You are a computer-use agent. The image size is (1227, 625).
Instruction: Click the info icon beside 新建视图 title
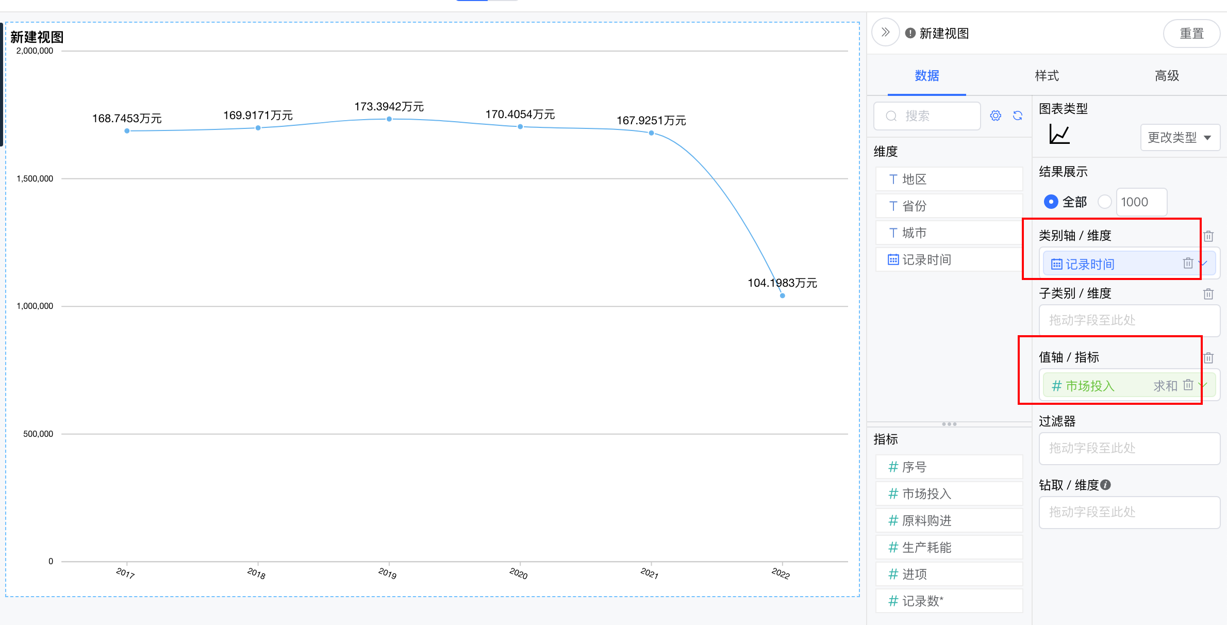(910, 33)
